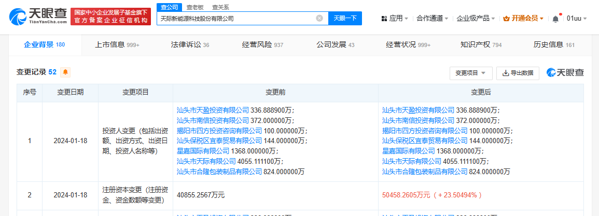
Task: Open 汕头保税区宜泰贸易有限公司 link in 变更前
Action: pos(219,141)
